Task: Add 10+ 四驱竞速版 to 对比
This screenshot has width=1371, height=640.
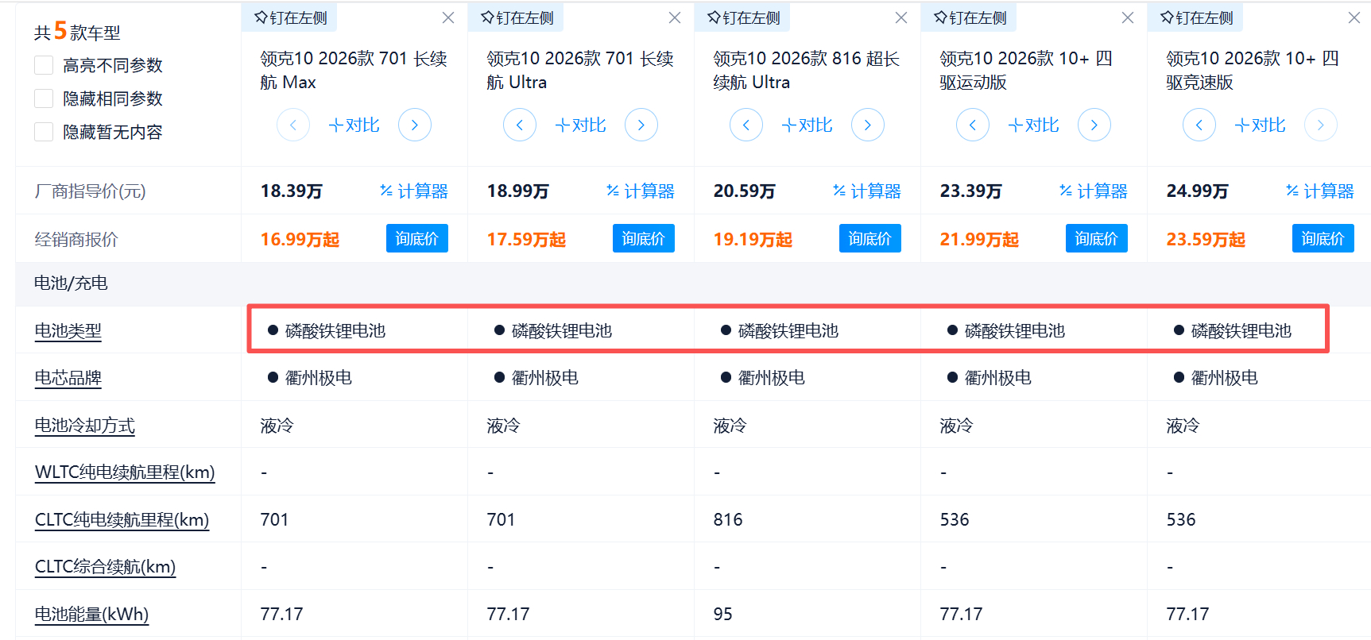Action: click(x=1261, y=125)
